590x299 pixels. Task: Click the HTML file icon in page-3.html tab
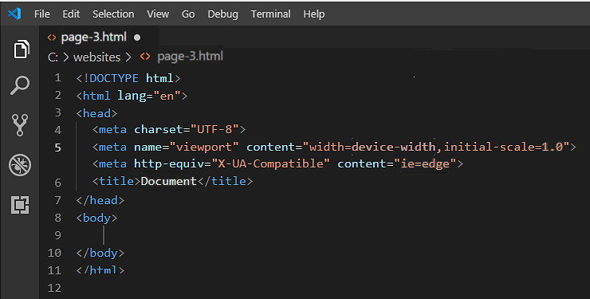tap(52, 37)
